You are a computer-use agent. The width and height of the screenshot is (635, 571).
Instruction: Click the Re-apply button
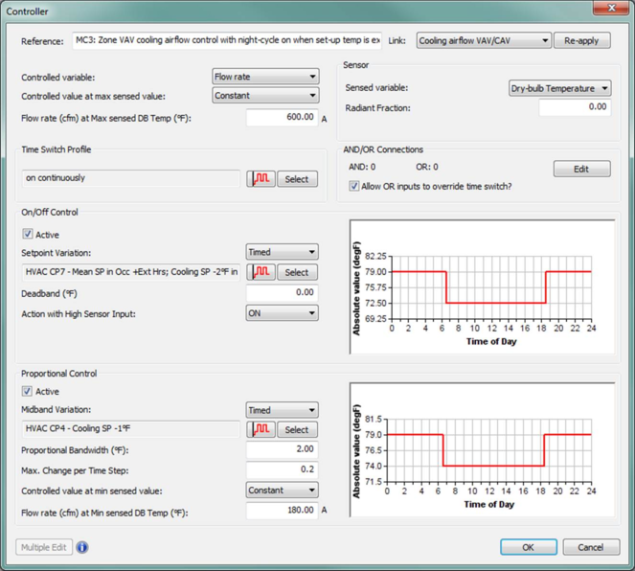point(582,40)
